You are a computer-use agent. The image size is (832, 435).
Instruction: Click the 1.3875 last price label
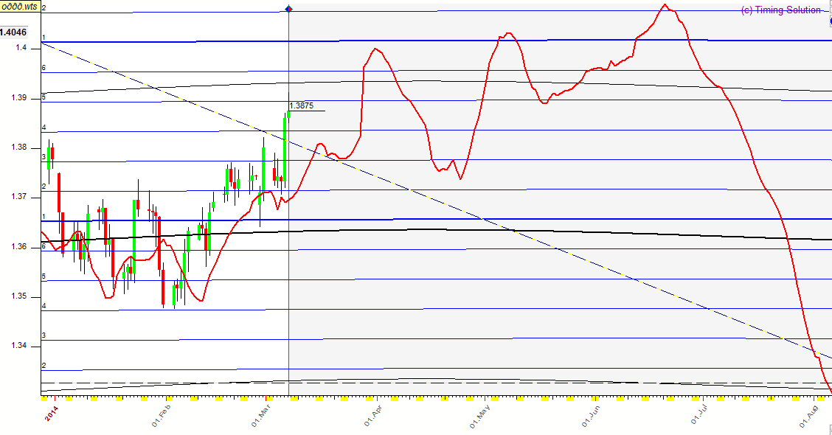pyautogui.click(x=302, y=106)
